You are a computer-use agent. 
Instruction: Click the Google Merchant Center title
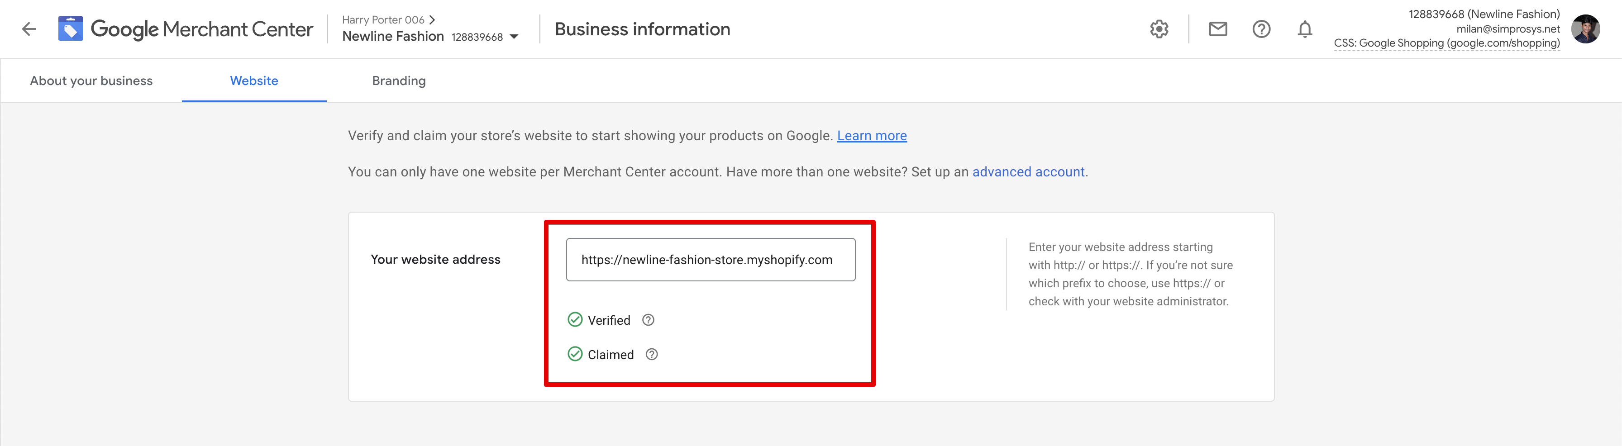click(201, 29)
